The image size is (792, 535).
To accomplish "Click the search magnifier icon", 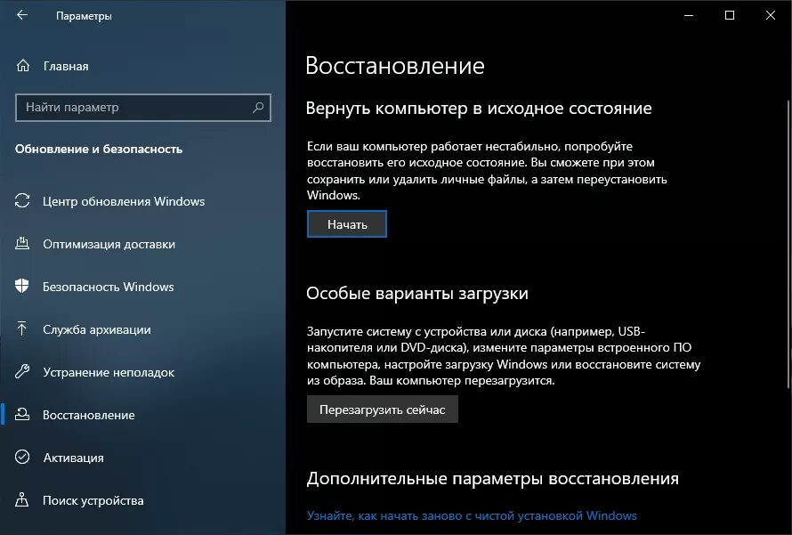I will (x=258, y=107).
